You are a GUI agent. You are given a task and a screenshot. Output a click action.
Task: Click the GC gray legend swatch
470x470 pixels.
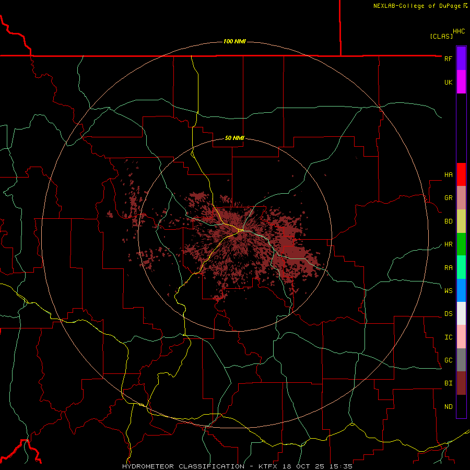tap(461, 360)
